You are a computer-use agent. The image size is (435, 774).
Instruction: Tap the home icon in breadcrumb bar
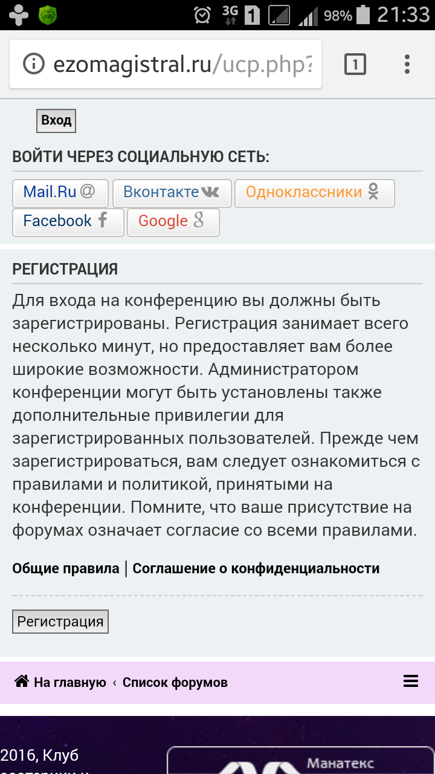click(22, 682)
